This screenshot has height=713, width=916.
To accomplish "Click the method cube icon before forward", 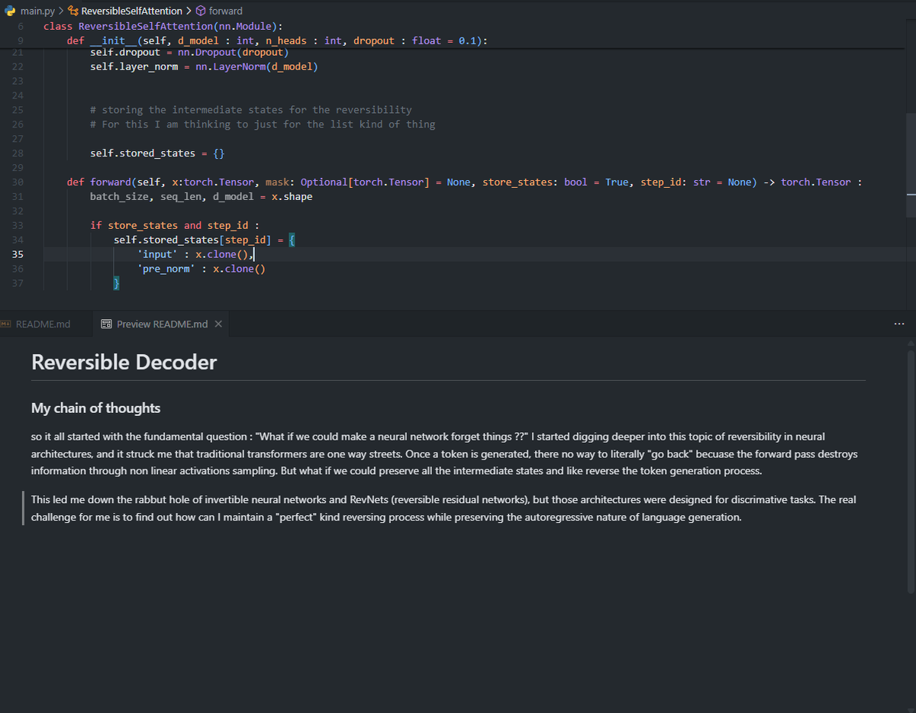I will pyautogui.click(x=201, y=11).
